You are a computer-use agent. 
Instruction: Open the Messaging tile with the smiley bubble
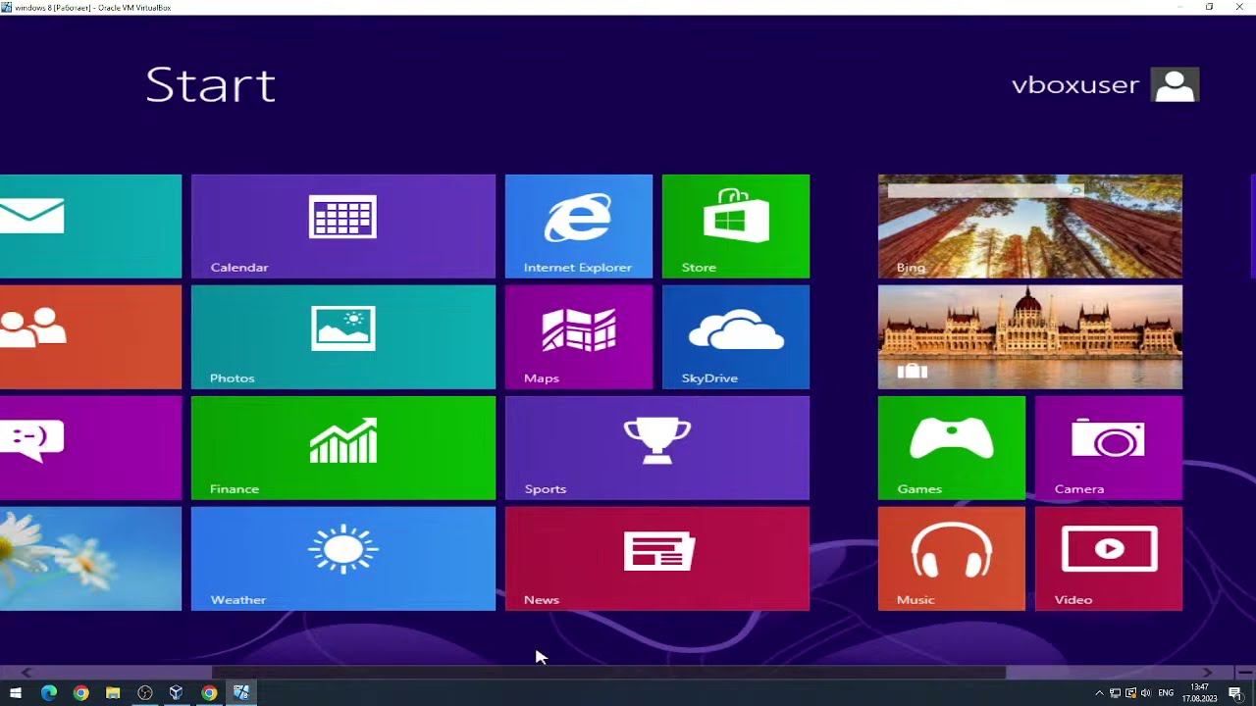click(x=90, y=447)
